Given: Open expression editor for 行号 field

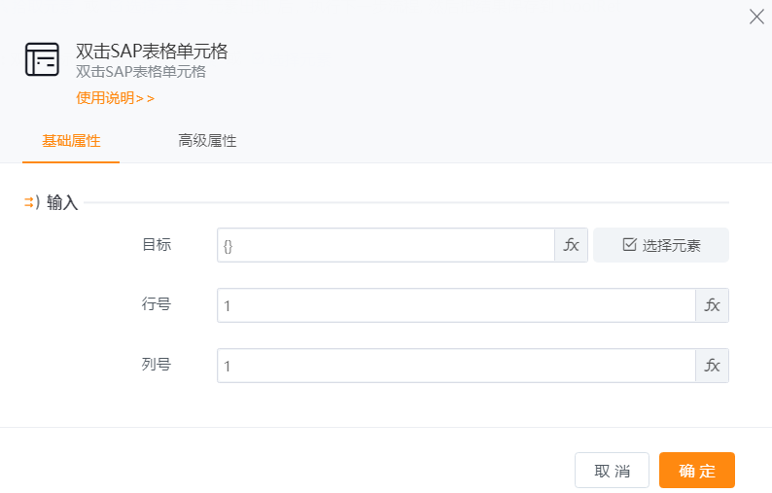Looking at the screenshot, I should coord(712,305).
